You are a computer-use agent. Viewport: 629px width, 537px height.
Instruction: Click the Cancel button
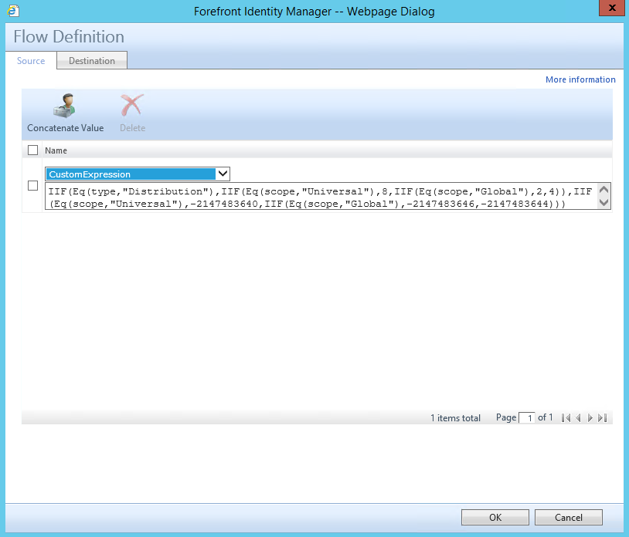569,518
